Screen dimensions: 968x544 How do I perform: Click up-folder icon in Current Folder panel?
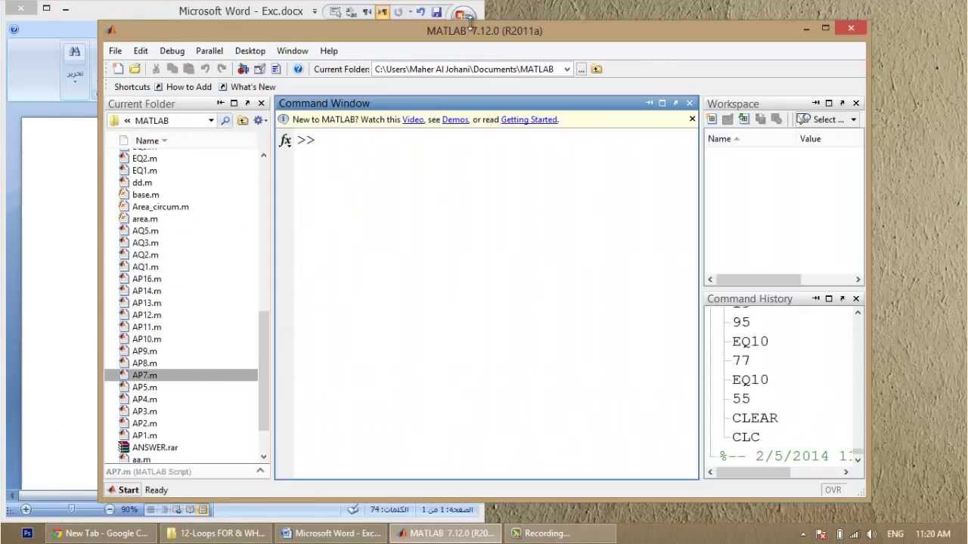click(242, 120)
